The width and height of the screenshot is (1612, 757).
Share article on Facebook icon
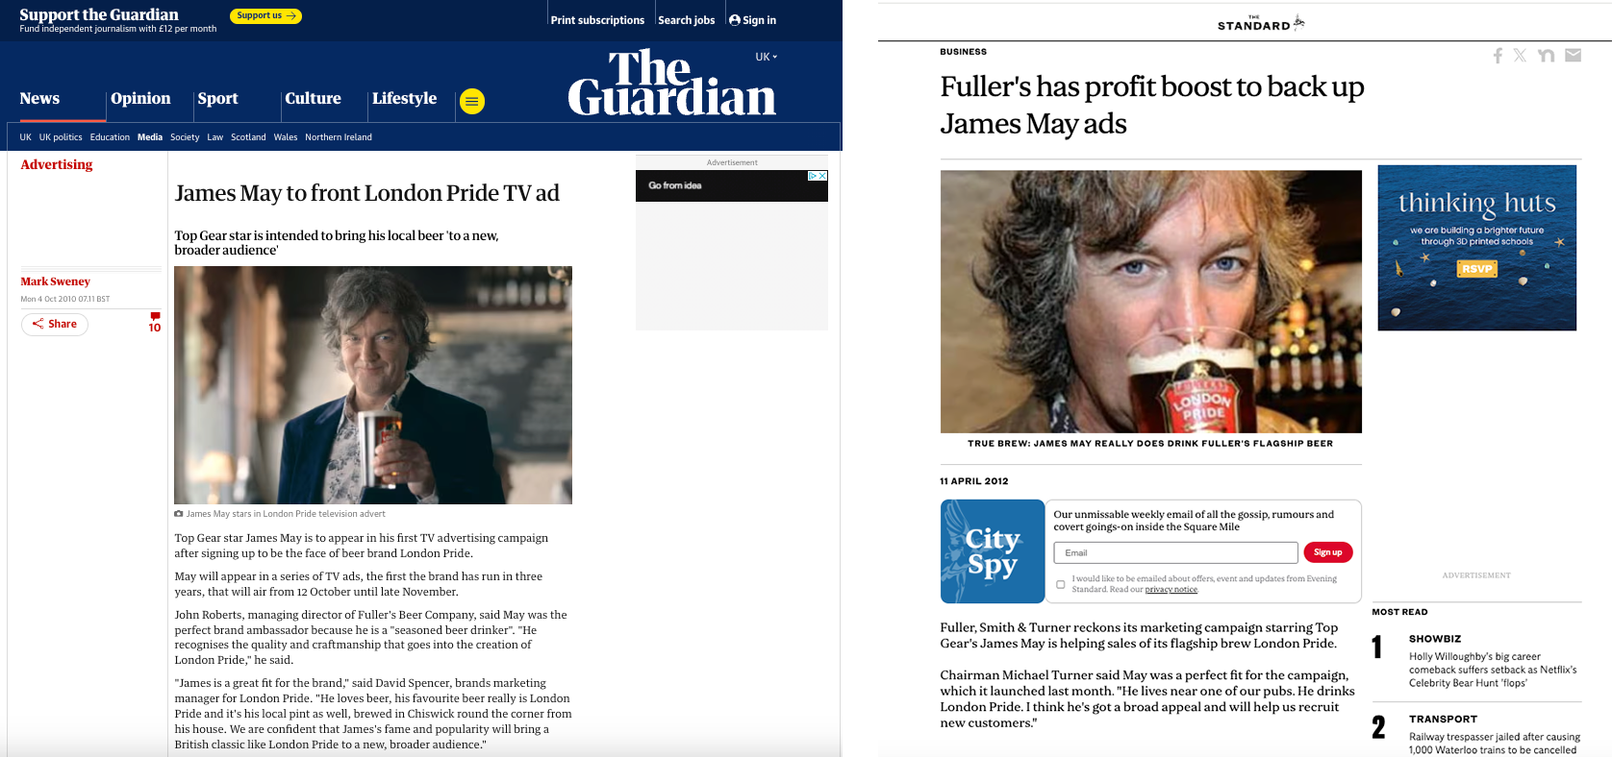pyautogui.click(x=1498, y=56)
